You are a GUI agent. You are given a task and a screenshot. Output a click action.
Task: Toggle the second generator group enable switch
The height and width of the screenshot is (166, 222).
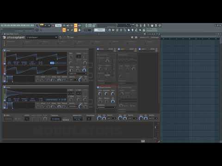5,87
